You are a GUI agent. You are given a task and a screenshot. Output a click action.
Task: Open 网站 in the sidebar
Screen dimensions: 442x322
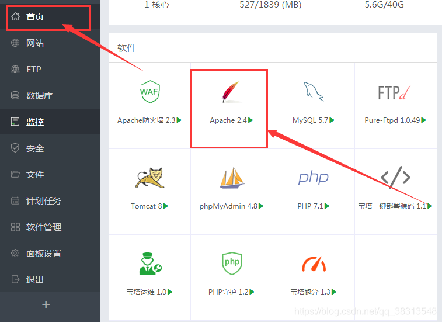pos(50,43)
